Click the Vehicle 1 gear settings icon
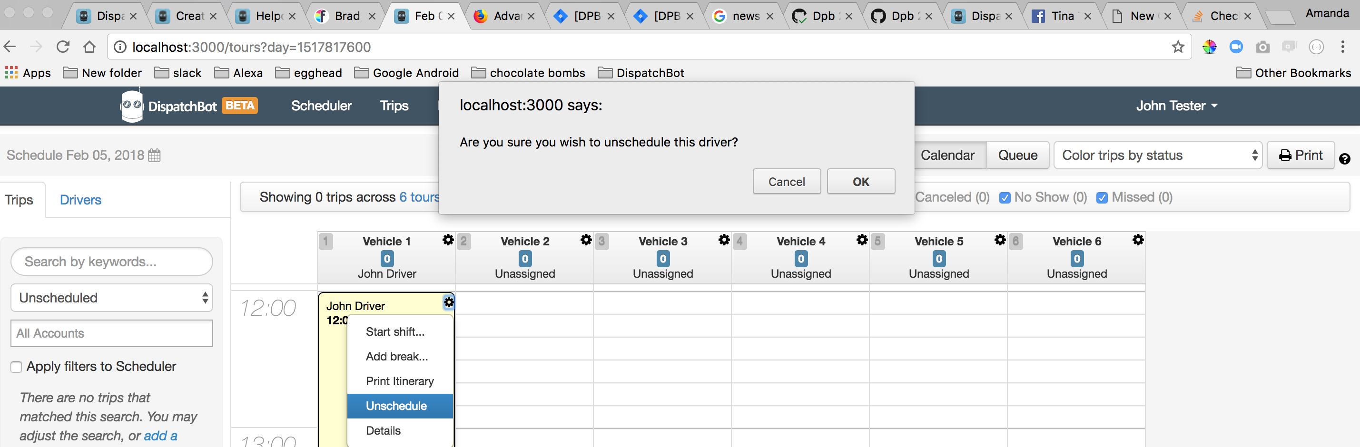 coord(448,240)
